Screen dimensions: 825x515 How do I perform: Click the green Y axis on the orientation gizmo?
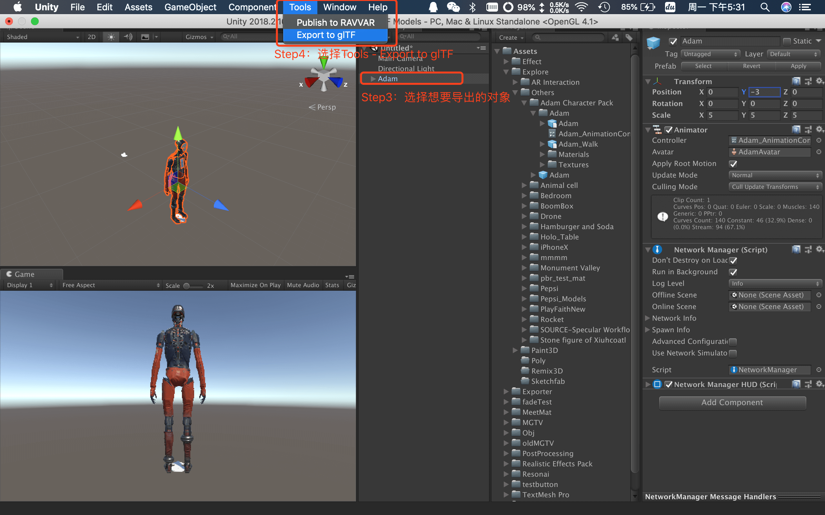(x=323, y=63)
